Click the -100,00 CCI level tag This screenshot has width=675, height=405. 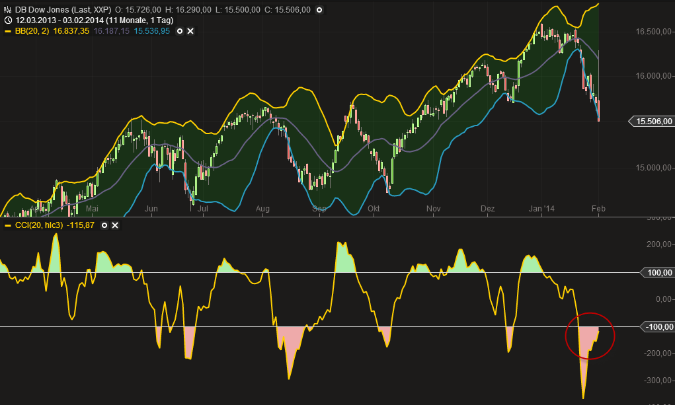pyautogui.click(x=657, y=326)
